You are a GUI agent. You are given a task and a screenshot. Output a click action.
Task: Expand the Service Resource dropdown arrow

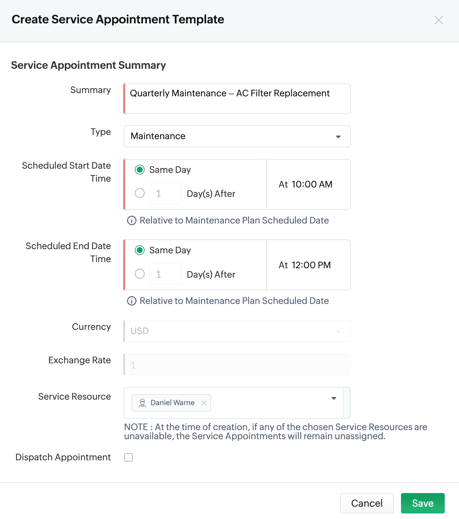(334, 398)
